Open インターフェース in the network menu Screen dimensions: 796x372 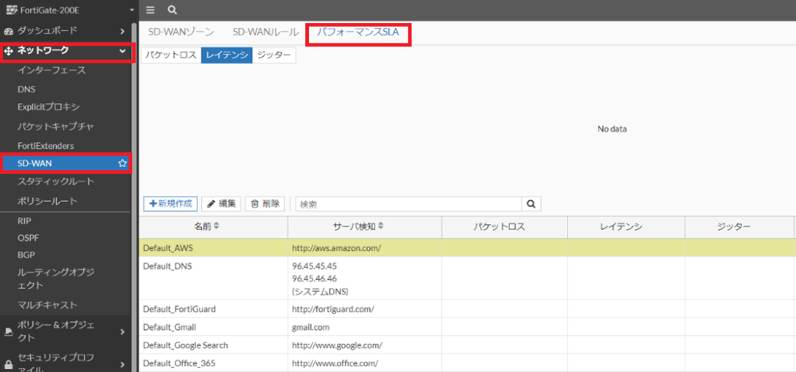[52, 71]
